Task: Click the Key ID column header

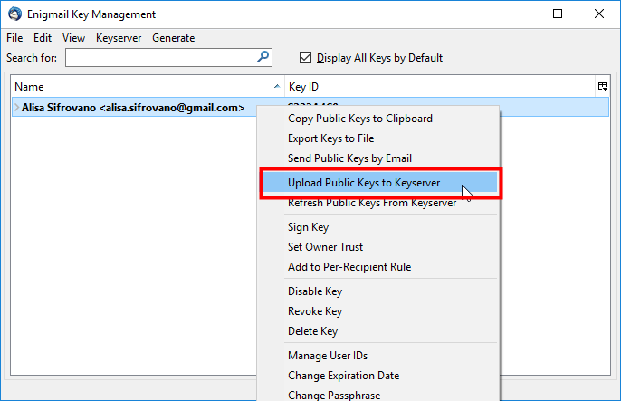Action: coord(440,86)
